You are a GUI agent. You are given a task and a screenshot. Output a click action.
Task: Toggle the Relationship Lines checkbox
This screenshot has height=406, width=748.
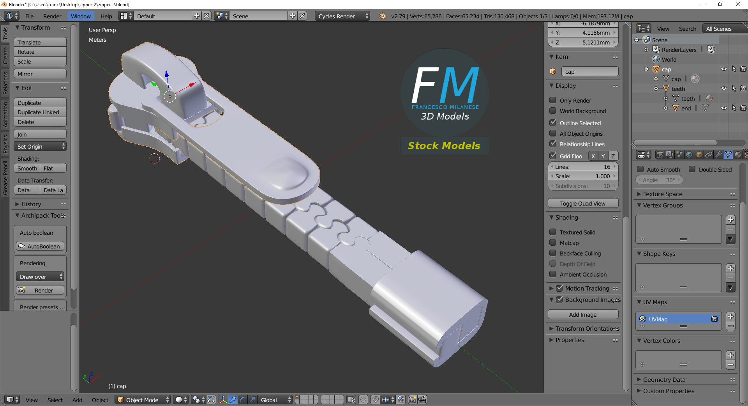click(x=552, y=144)
